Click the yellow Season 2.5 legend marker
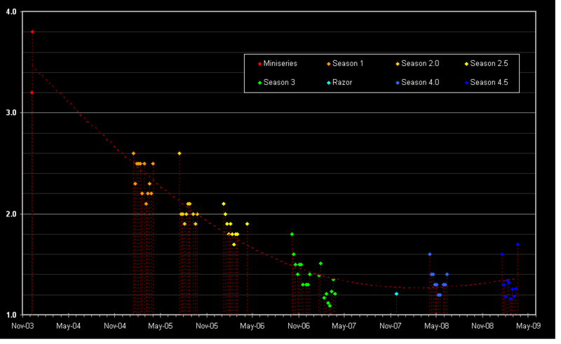The width and height of the screenshot is (561, 344). tap(466, 64)
